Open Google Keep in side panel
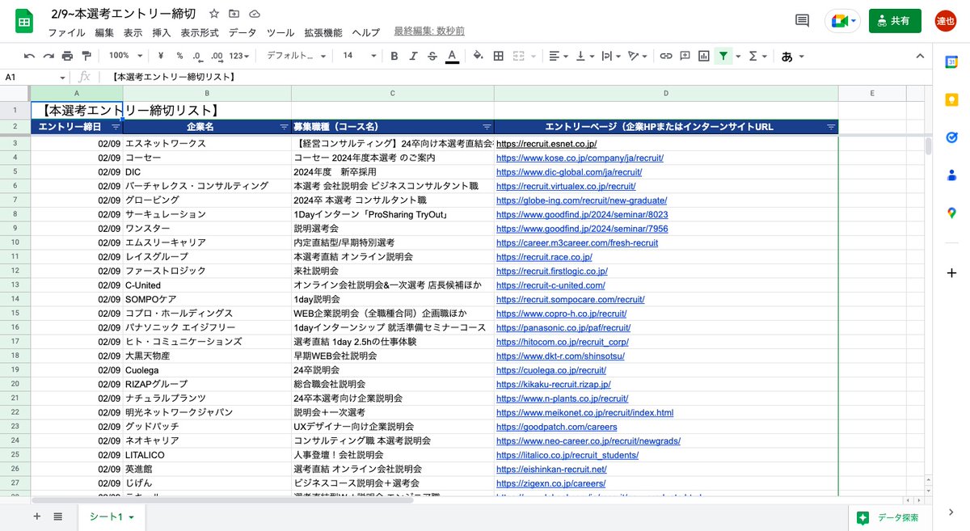The image size is (970, 531). point(951,99)
